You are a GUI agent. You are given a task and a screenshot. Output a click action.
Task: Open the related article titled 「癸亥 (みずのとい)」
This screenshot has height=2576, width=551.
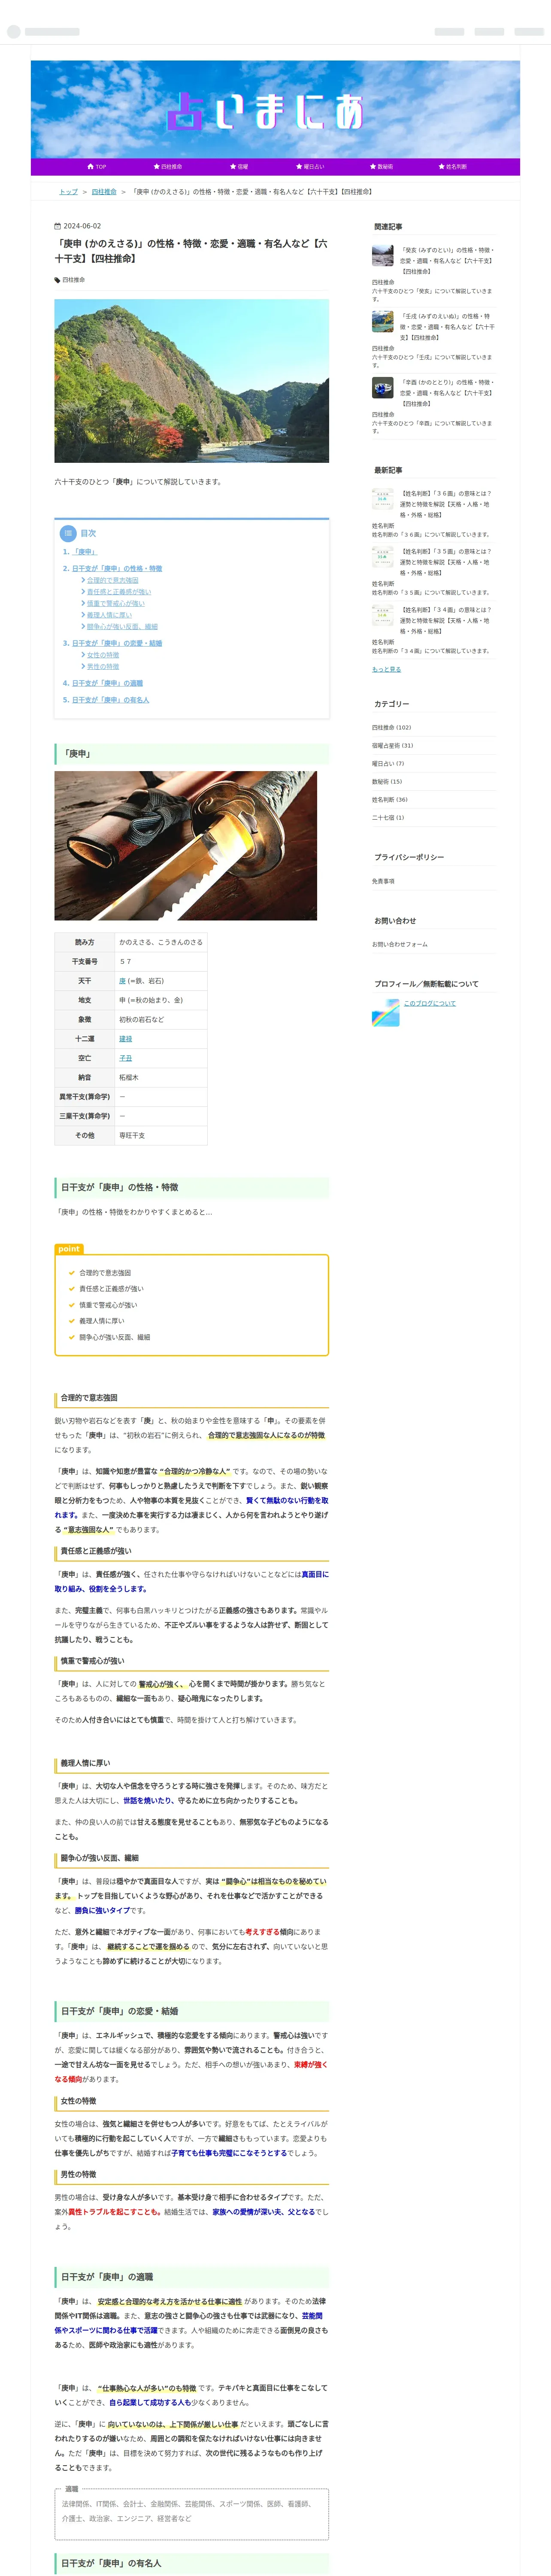pyautogui.click(x=447, y=261)
